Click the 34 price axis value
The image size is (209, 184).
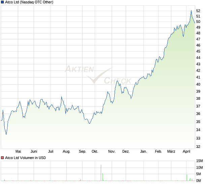(198, 130)
